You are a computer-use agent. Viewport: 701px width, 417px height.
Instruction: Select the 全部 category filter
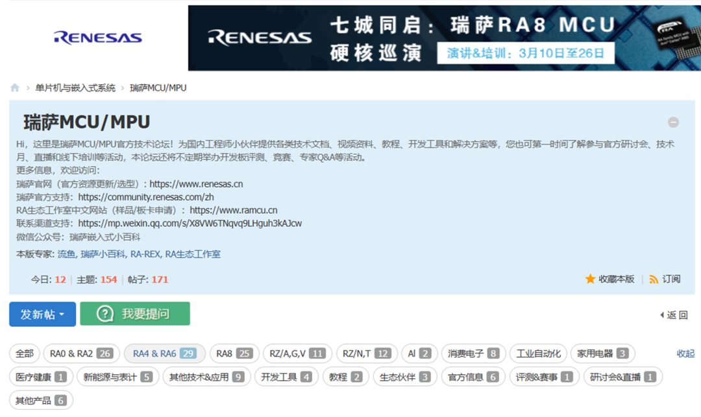pyautogui.click(x=25, y=353)
